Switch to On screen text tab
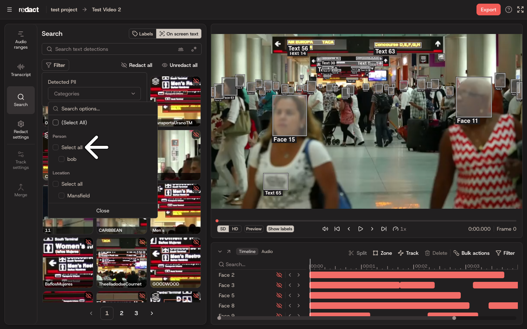 (x=179, y=34)
